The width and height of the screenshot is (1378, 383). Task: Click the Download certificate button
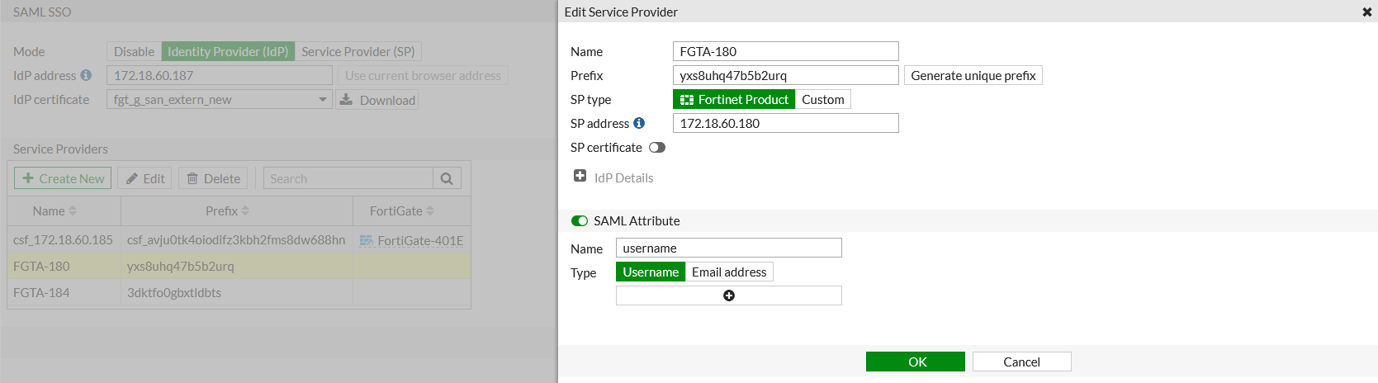(x=376, y=100)
